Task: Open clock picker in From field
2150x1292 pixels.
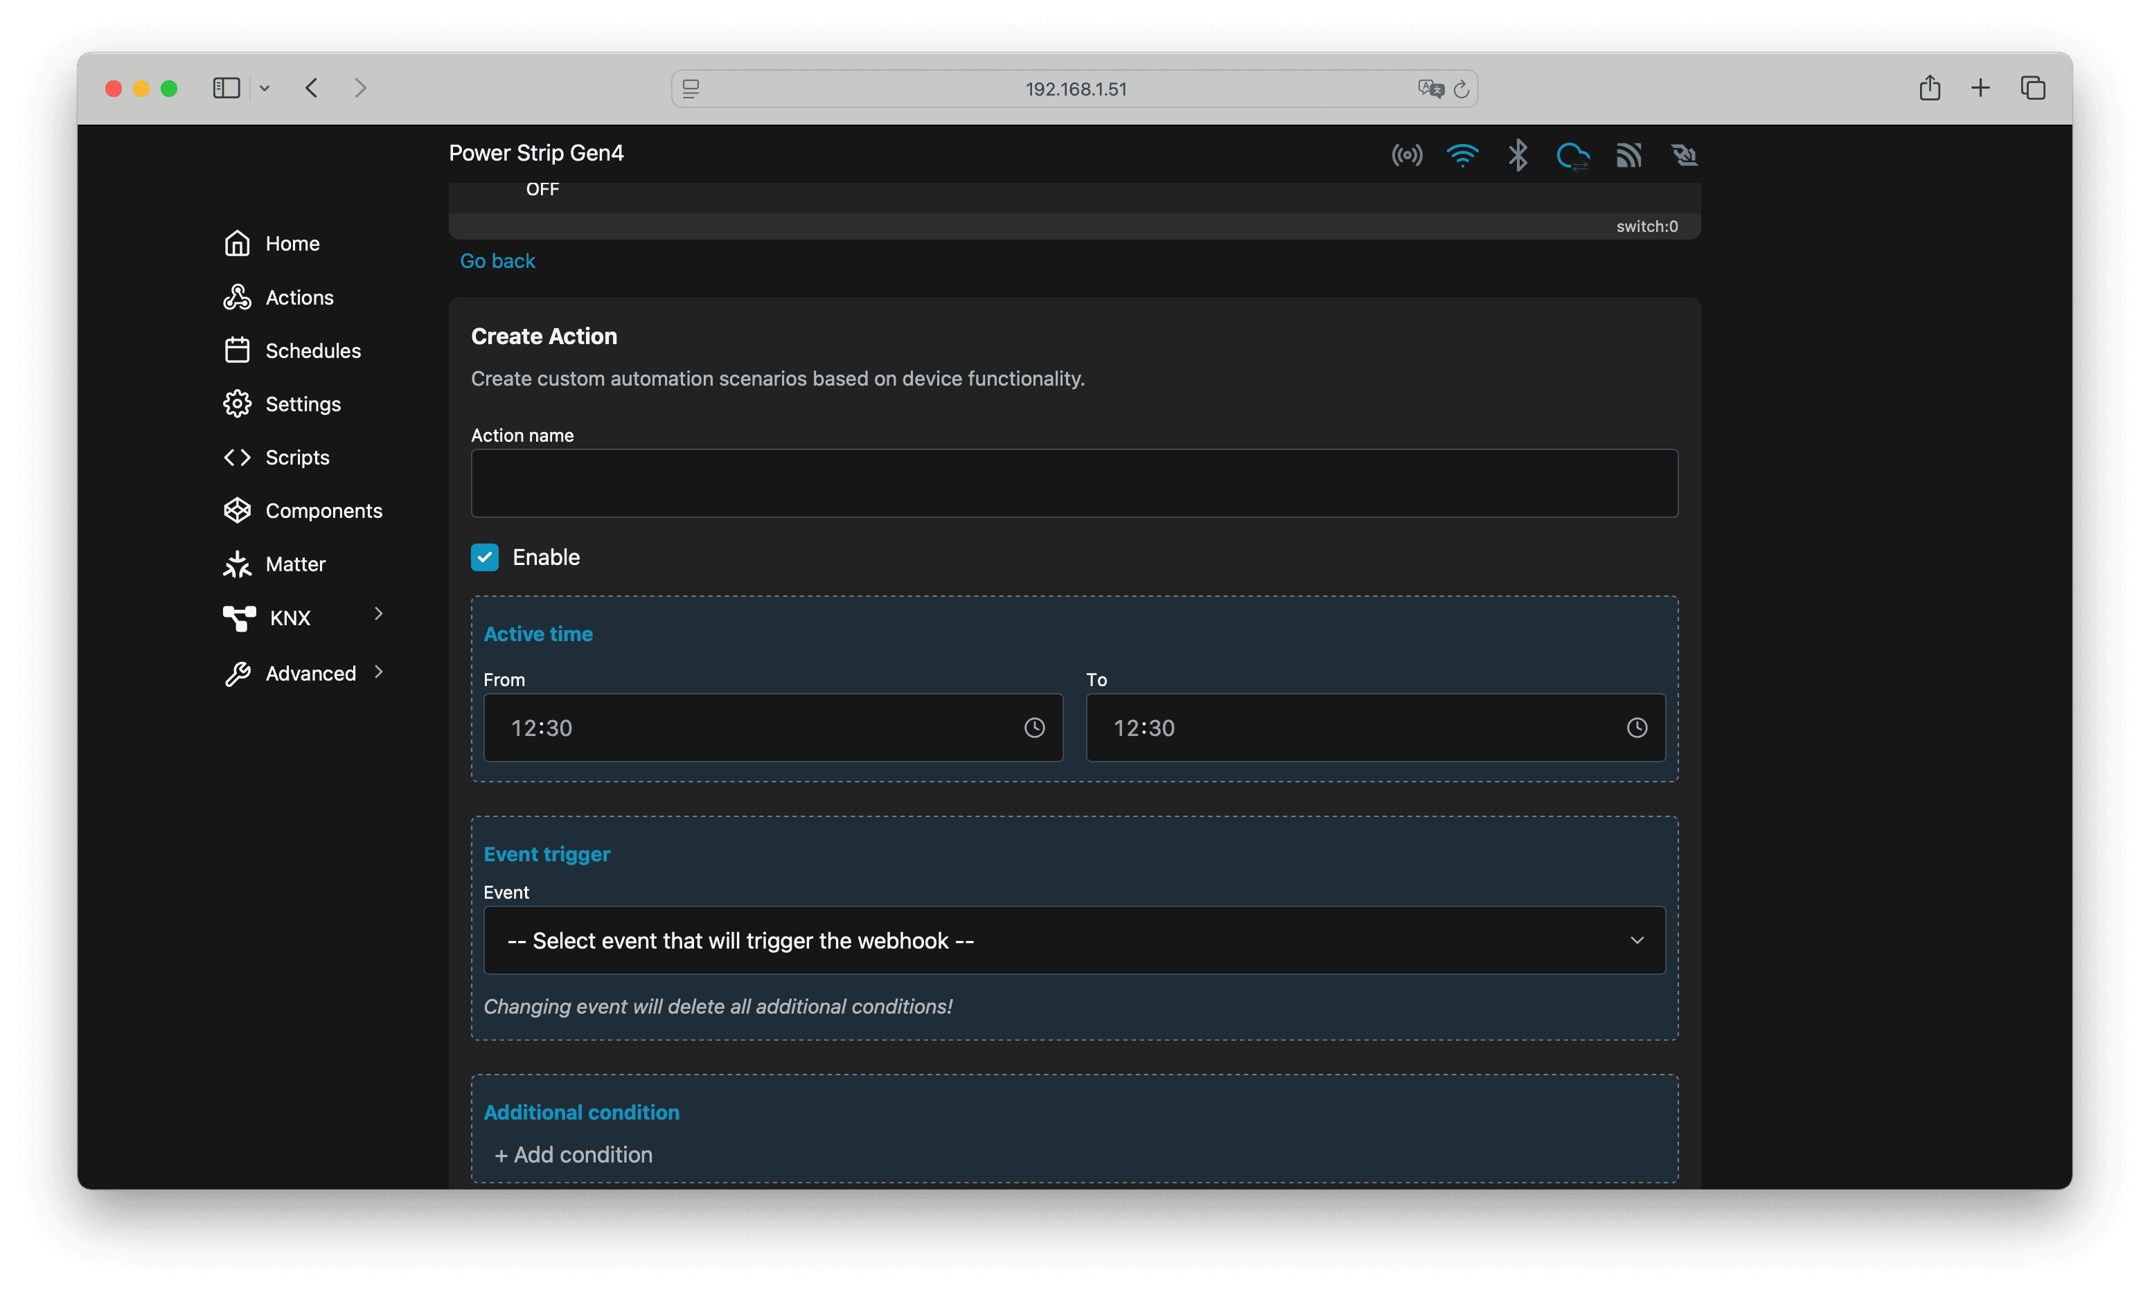Action: tap(1033, 728)
